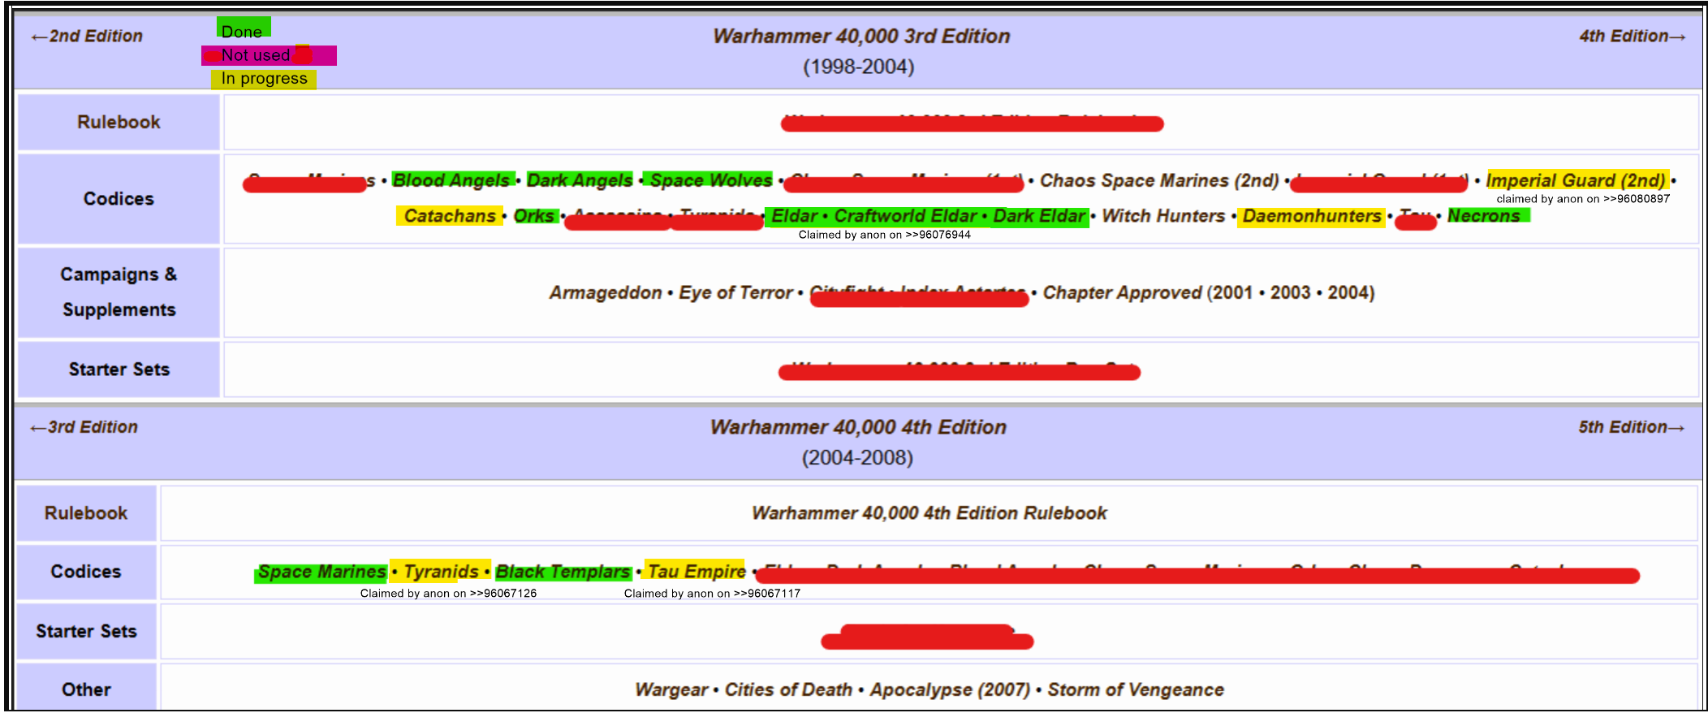Click the claim note >>96067126
The image size is (1708, 713).
tap(448, 594)
